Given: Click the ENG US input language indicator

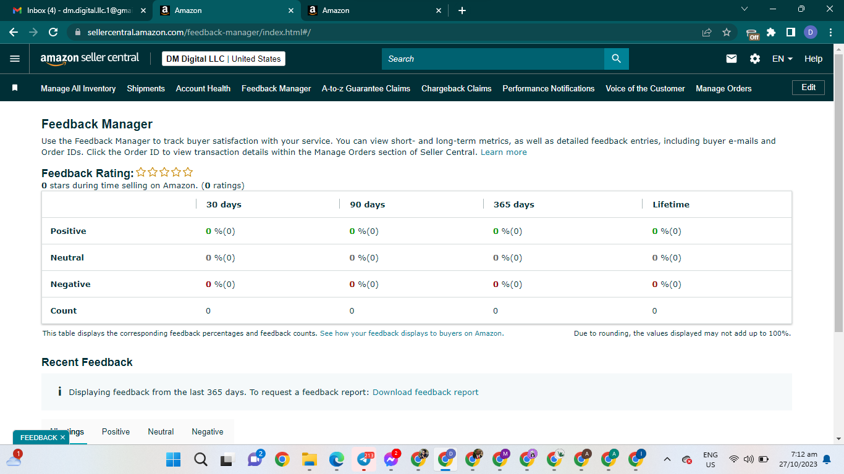Looking at the screenshot, I should 711,459.
